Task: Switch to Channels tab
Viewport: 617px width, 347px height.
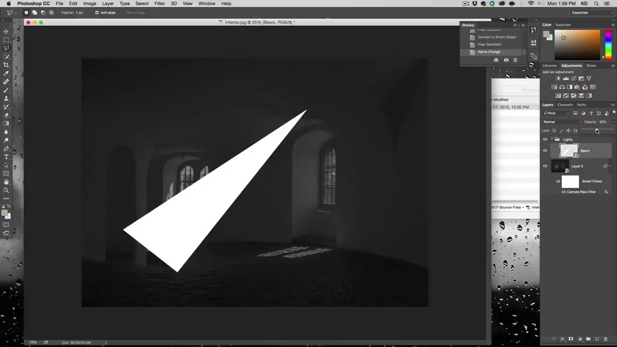Action: (x=565, y=105)
